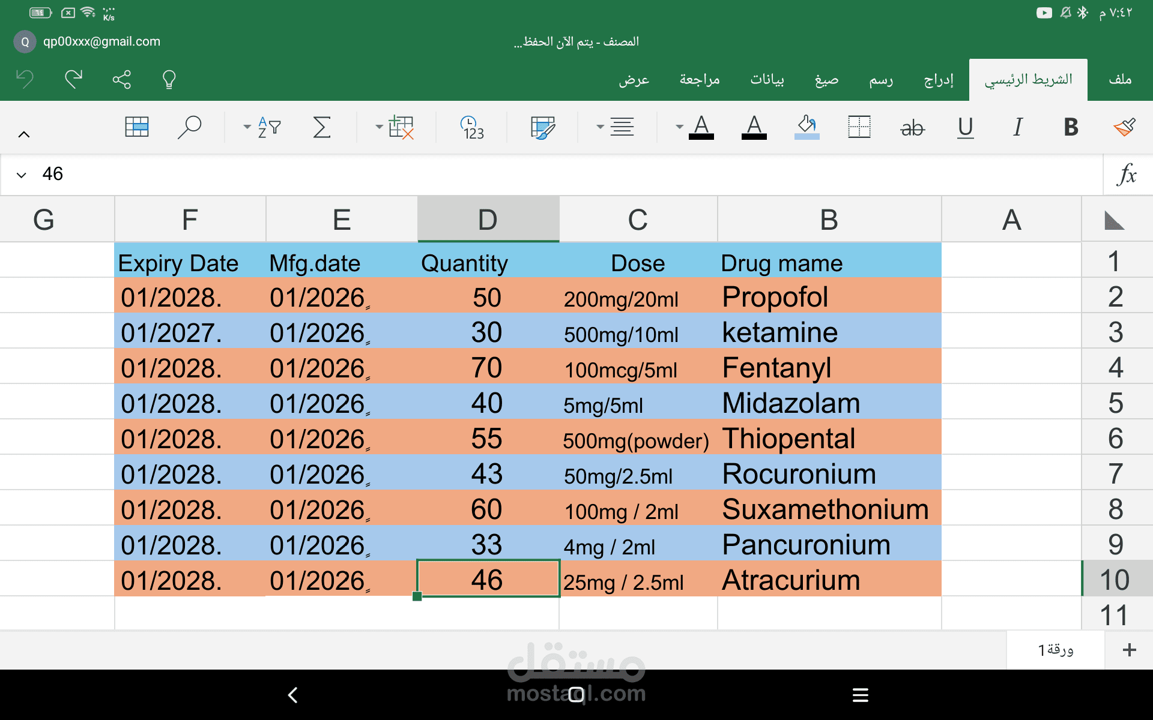This screenshot has height=720, width=1153.
Task: Open the fill color dropdown arrow
Action: click(x=679, y=127)
